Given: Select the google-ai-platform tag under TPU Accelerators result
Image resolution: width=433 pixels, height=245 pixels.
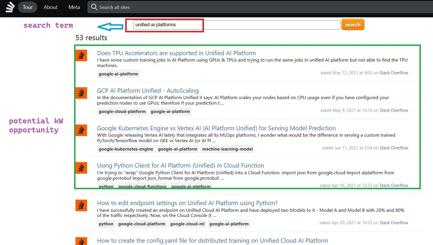Looking at the screenshot, I should tap(118, 74).
